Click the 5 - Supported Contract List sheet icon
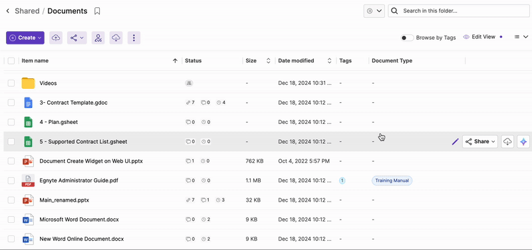This screenshot has width=532, height=250. pyautogui.click(x=28, y=141)
